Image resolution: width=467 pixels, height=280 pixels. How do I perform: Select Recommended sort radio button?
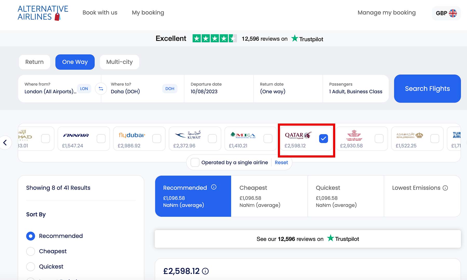pos(31,236)
